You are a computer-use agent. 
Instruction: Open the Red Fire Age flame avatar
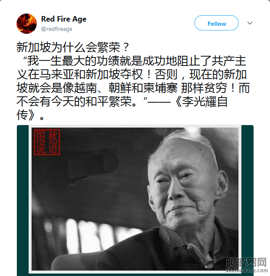[x=27, y=24]
